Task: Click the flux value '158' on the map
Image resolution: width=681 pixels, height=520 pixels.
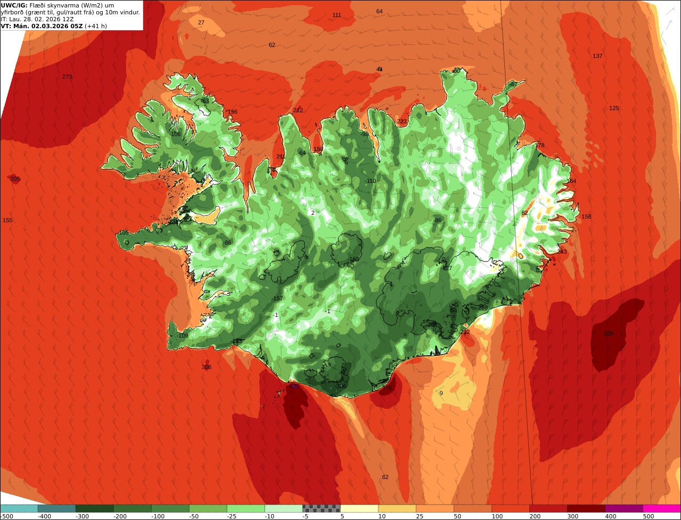Action: tap(586, 216)
